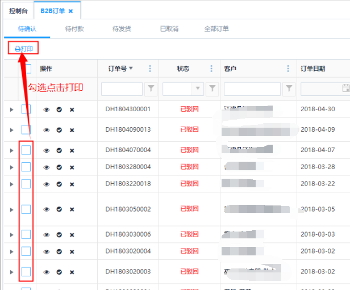Open the 状态 filter dropdown
The height and width of the screenshot is (290, 350).
(x=198, y=89)
